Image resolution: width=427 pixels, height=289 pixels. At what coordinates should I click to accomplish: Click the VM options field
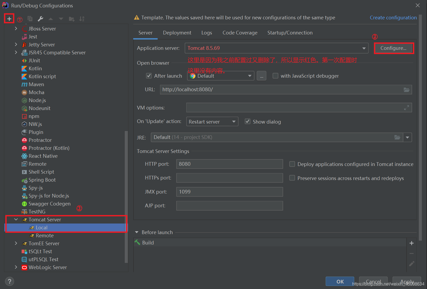(x=299, y=108)
